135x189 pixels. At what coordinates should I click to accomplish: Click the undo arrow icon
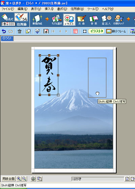pyautogui.click(x=4, y=31)
